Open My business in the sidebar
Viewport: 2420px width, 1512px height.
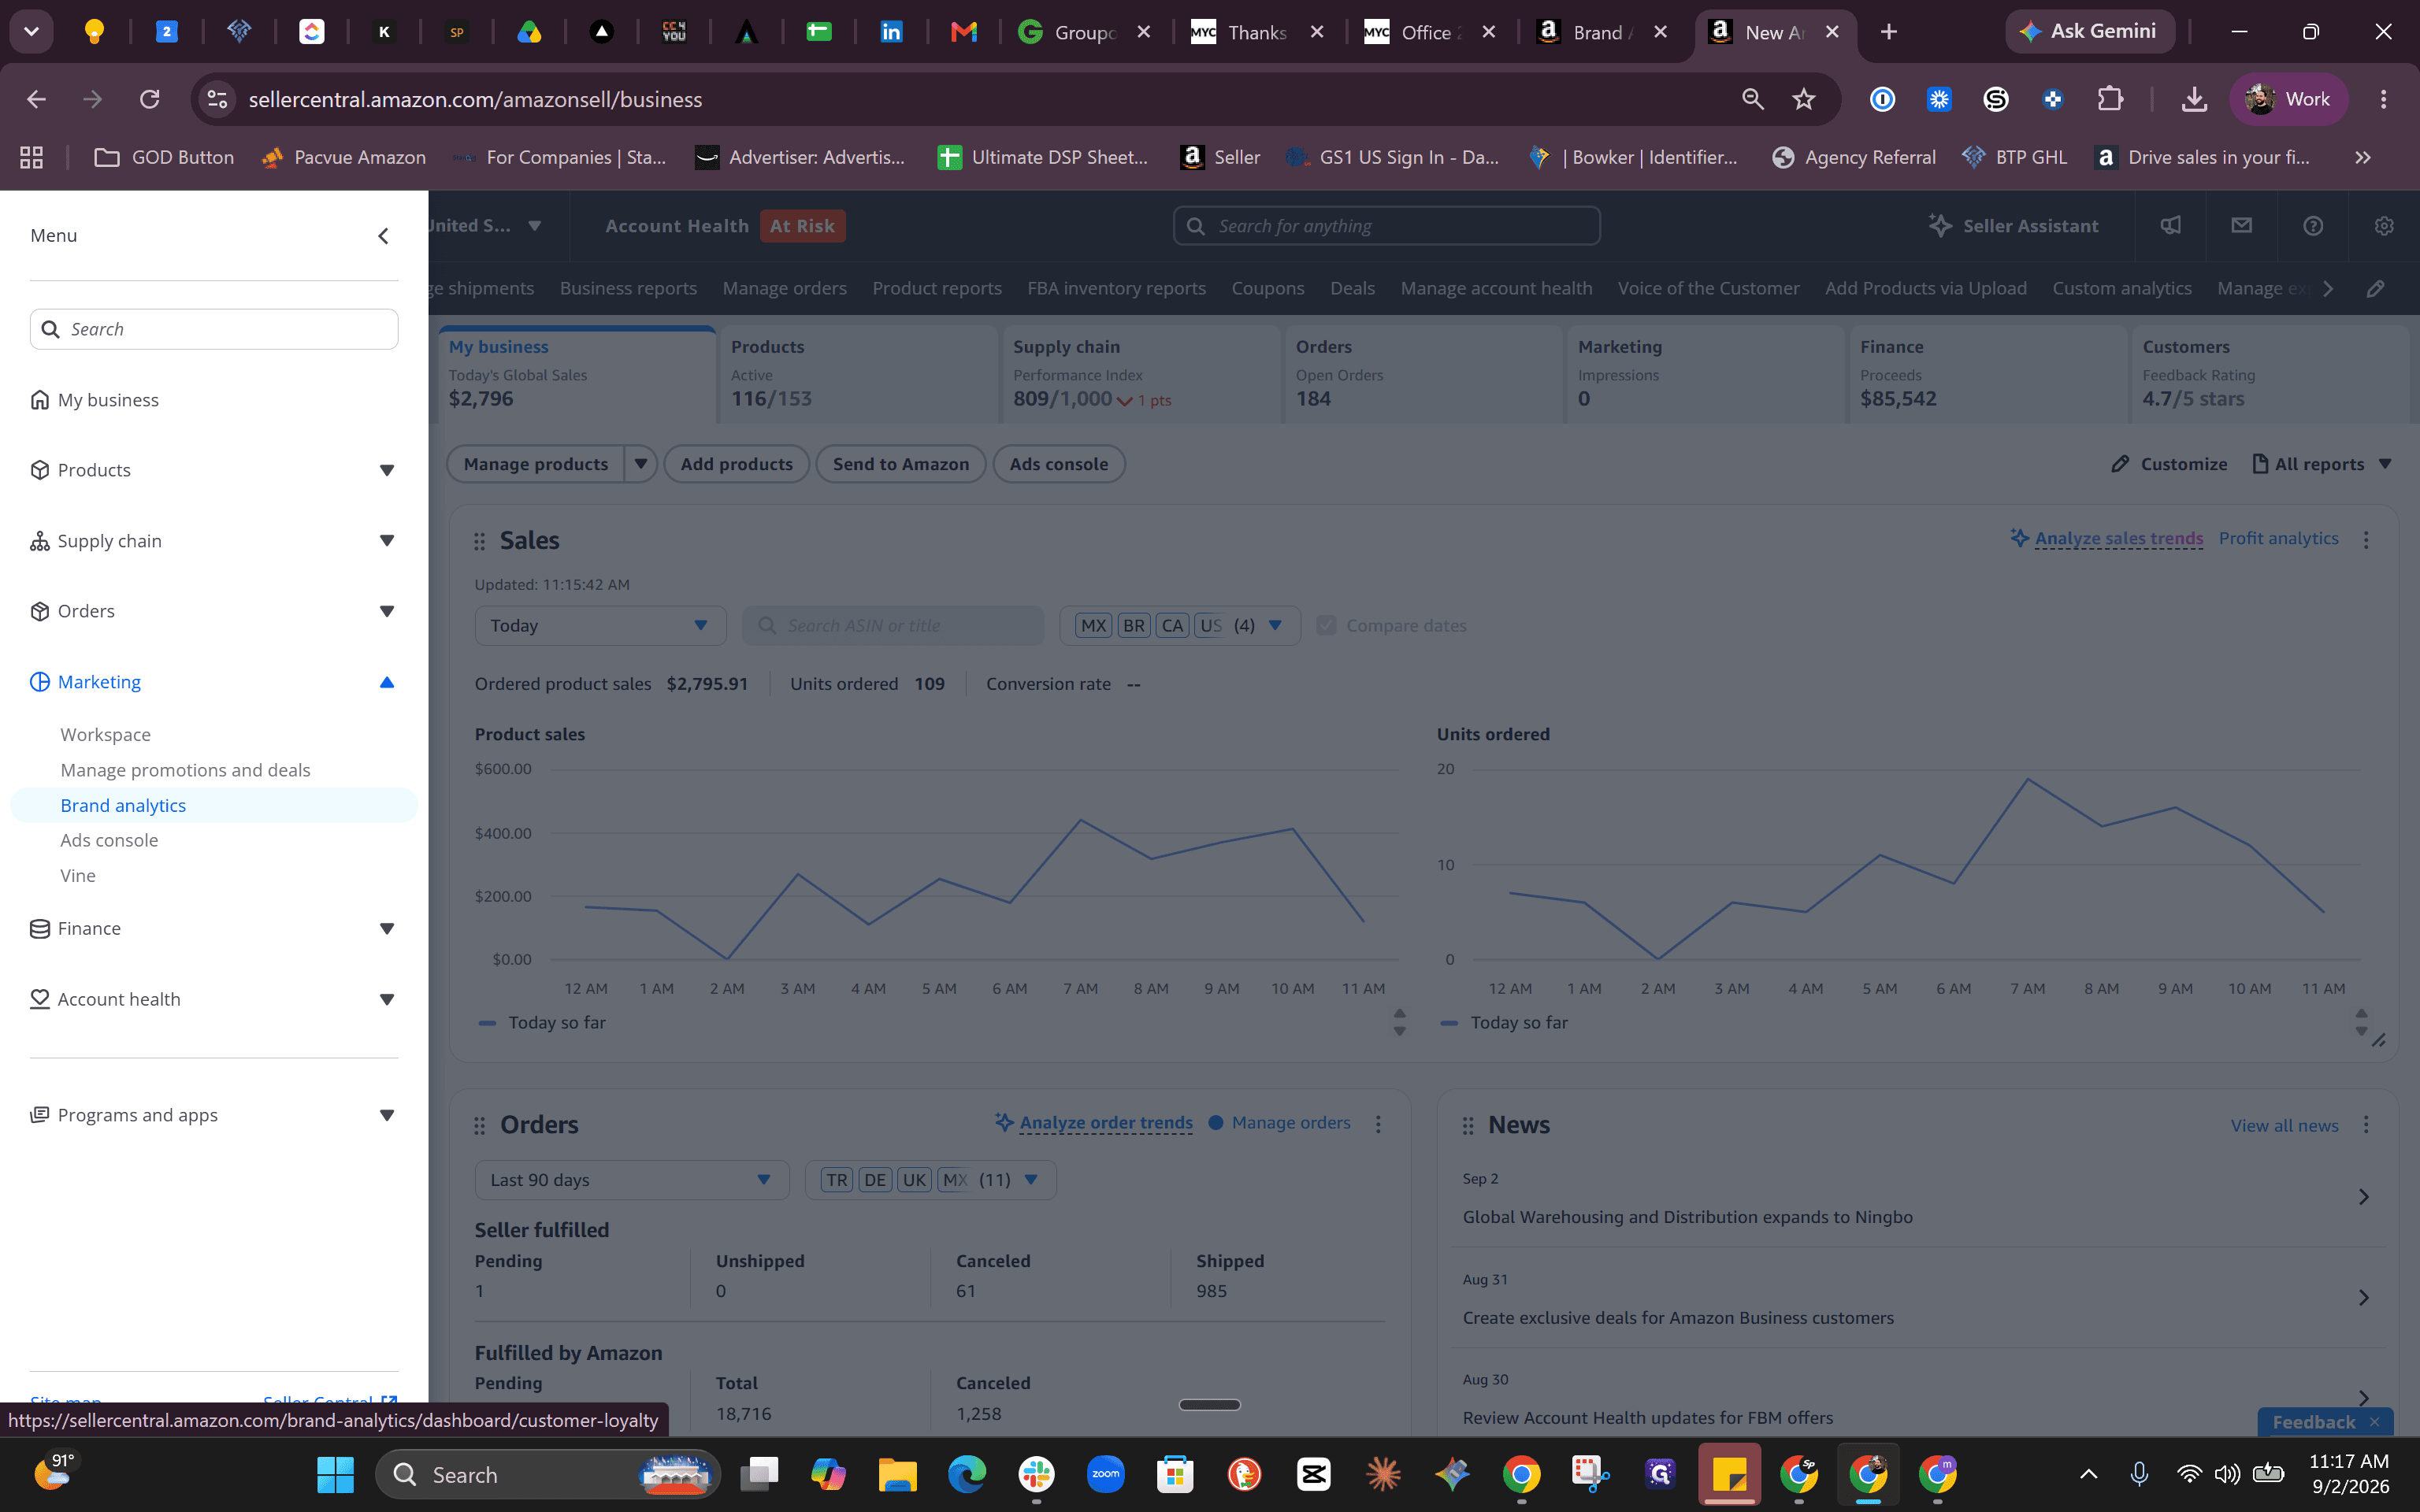point(108,400)
